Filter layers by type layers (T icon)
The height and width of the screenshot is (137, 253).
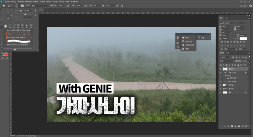tap(240, 57)
